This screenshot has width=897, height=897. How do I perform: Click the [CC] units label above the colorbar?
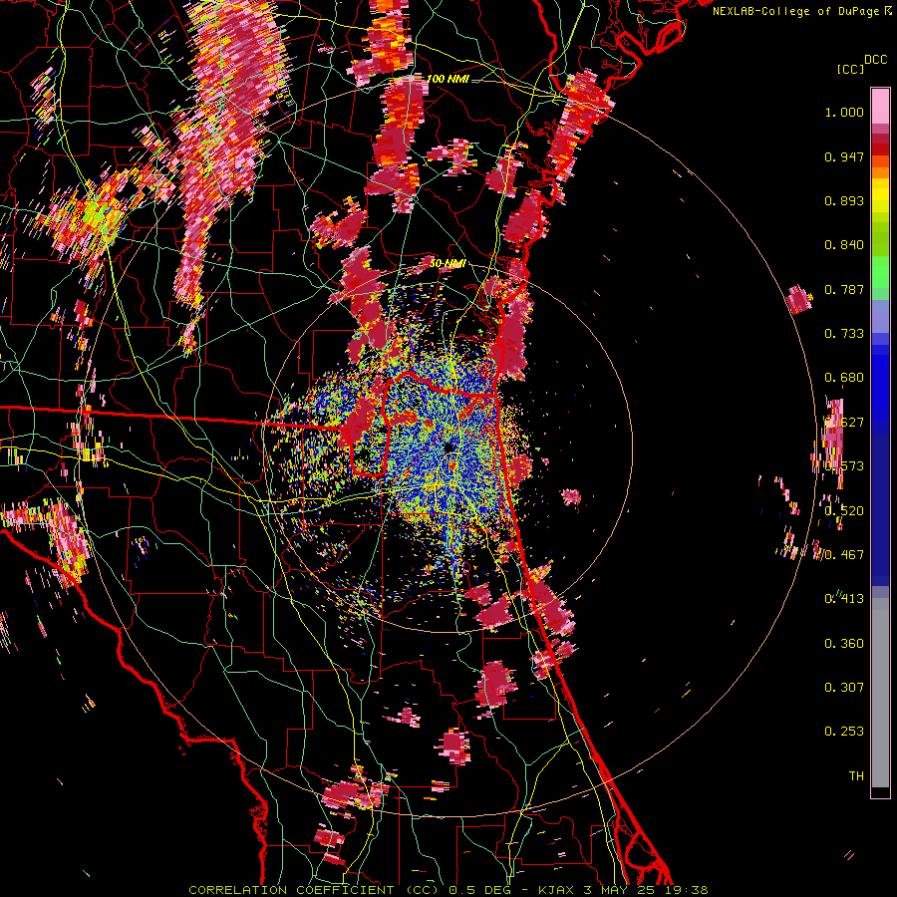(x=850, y=69)
